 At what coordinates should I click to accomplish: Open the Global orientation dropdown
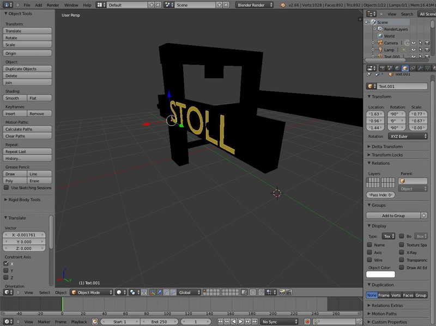pyautogui.click(x=189, y=292)
